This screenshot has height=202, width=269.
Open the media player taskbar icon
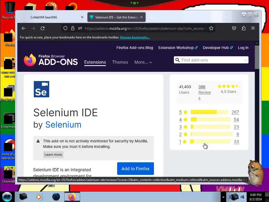[39, 197]
